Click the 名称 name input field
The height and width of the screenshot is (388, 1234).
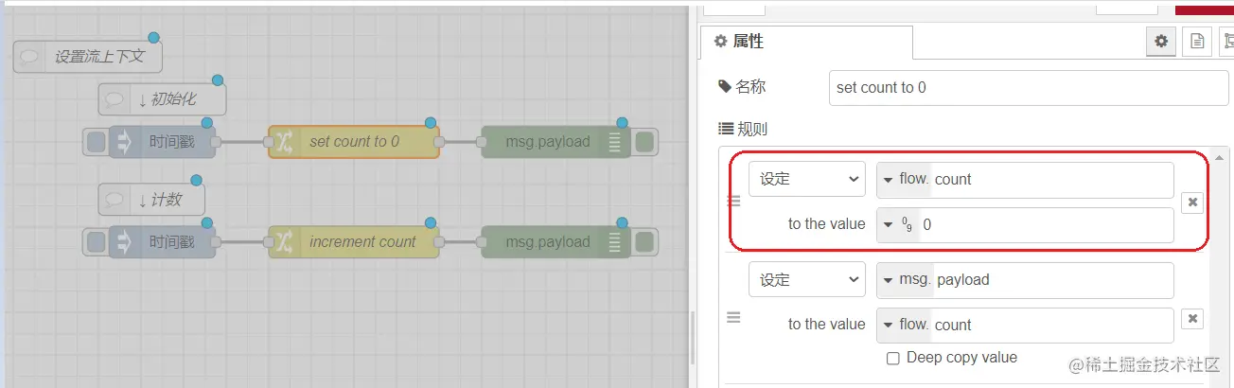1028,87
